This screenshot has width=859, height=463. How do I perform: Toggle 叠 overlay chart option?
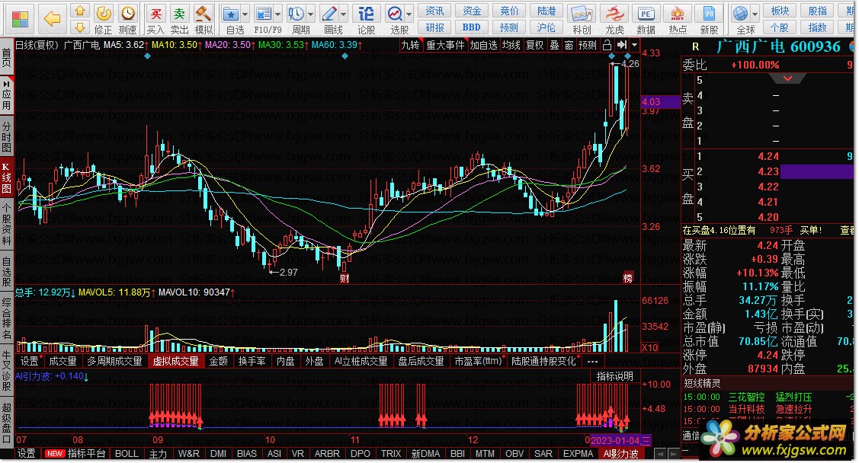554,45
